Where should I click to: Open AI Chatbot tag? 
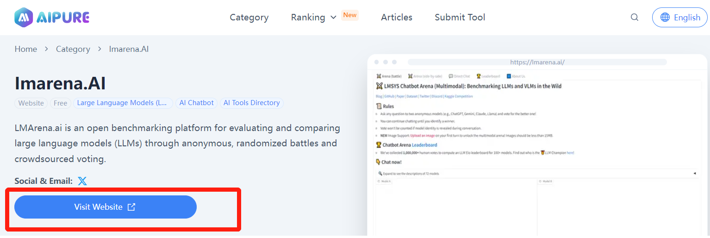click(197, 103)
